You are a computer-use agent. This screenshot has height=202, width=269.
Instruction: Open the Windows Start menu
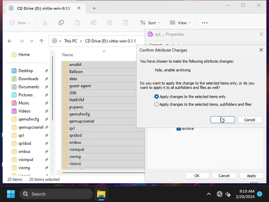[11, 194]
